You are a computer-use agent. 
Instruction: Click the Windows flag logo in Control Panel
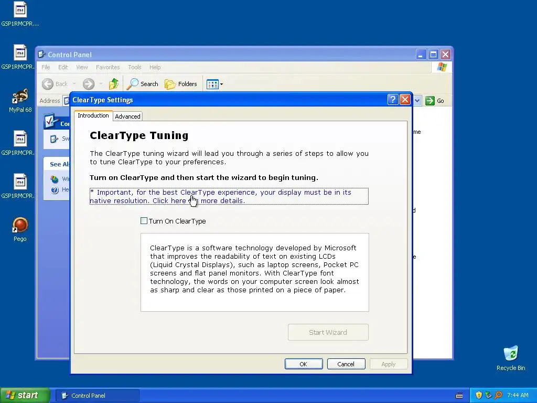click(442, 67)
